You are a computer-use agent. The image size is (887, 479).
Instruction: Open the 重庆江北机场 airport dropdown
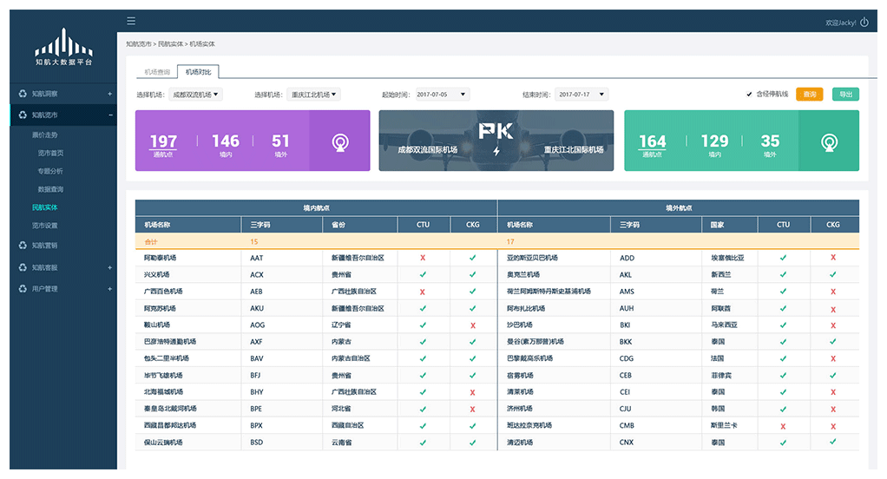(314, 95)
